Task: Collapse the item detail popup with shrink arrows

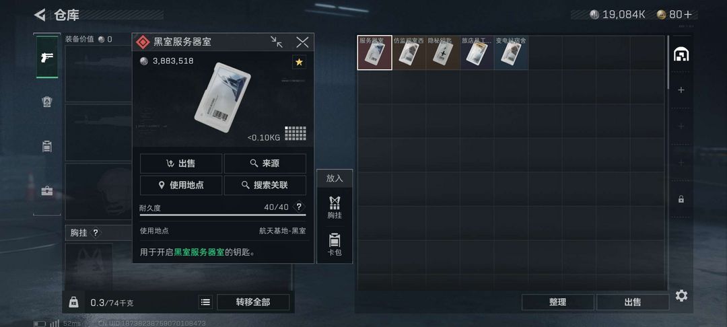Action: point(277,42)
